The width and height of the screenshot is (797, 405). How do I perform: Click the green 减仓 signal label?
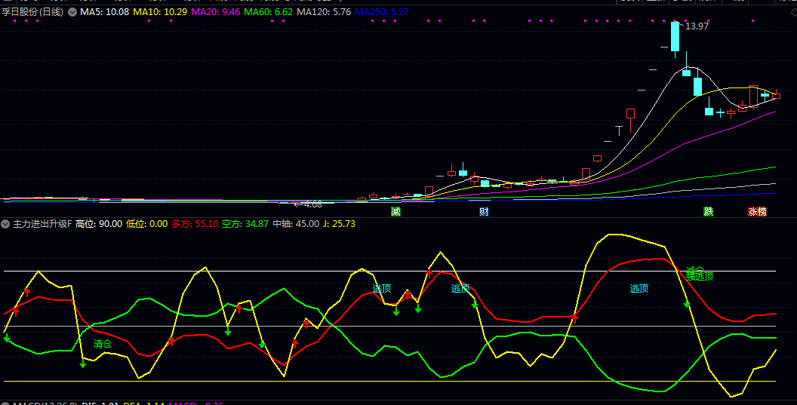(x=695, y=269)
